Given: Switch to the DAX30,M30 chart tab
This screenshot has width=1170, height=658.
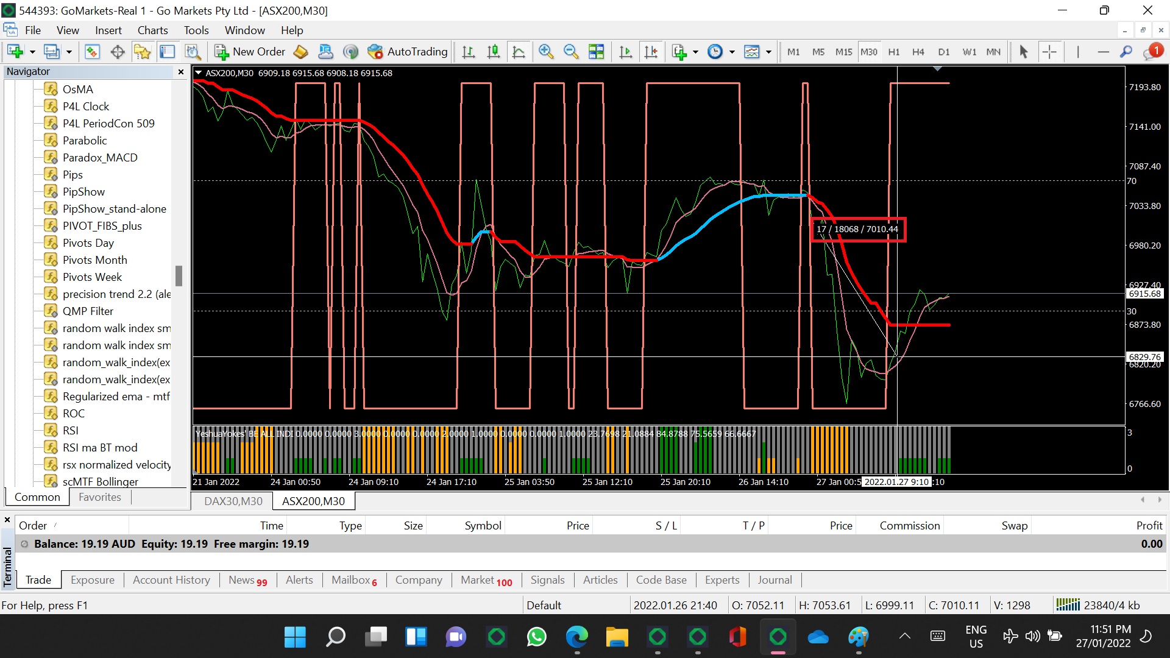Looking at the screenshot, I should click(233, 501).
